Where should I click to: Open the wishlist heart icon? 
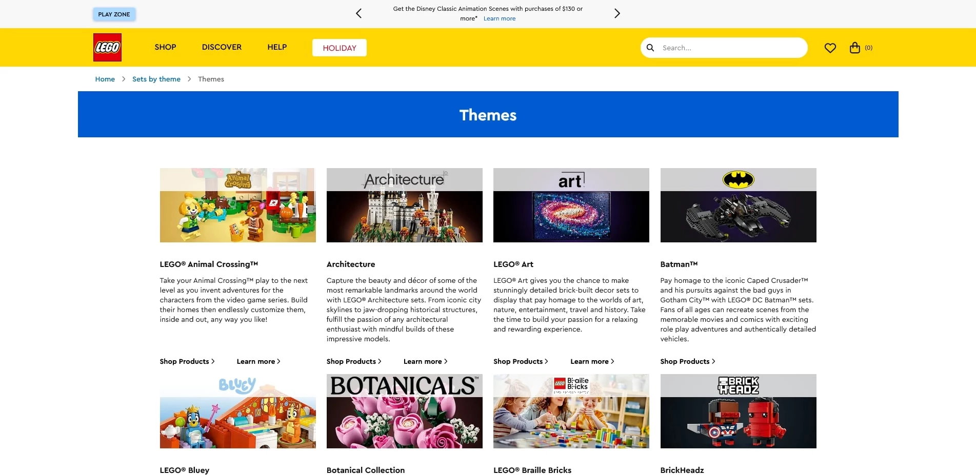(x=830, y=48)
